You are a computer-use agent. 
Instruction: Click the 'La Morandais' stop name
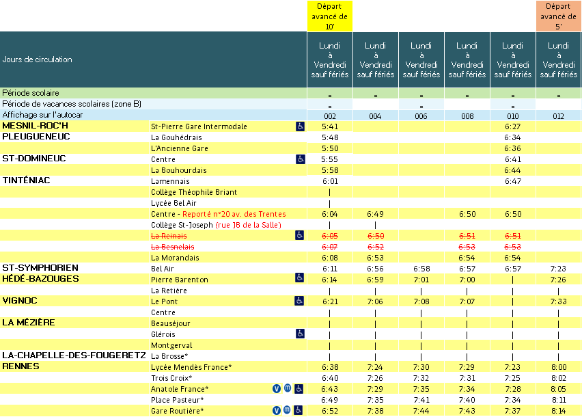click(x=175, y=258)
